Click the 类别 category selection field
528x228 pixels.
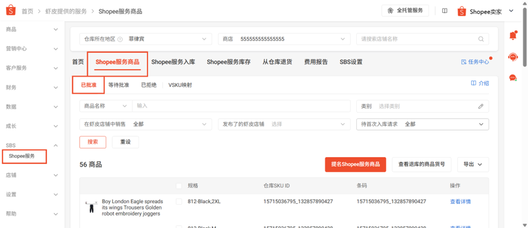tap(422, 107)
